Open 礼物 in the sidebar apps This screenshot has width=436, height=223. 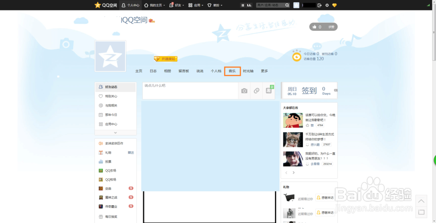click(x=109, y=153)
